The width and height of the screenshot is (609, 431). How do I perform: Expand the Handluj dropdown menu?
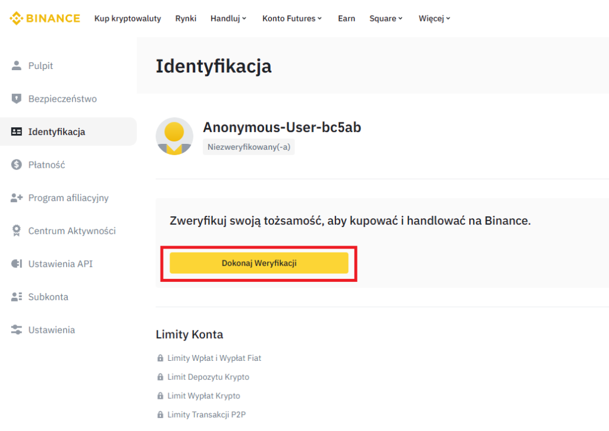click(x=228, y=18)
